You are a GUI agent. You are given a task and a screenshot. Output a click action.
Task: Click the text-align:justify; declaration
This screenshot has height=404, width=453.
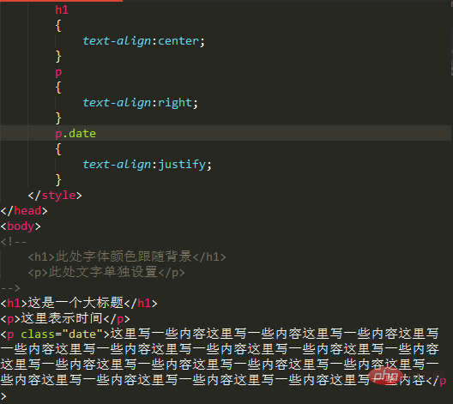coord(148,165)
